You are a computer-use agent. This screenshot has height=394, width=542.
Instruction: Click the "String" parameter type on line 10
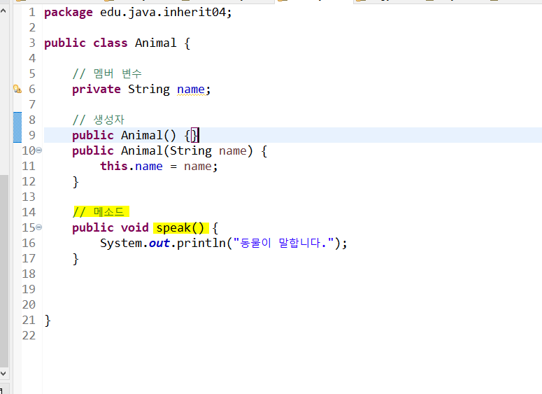[191, 151]
